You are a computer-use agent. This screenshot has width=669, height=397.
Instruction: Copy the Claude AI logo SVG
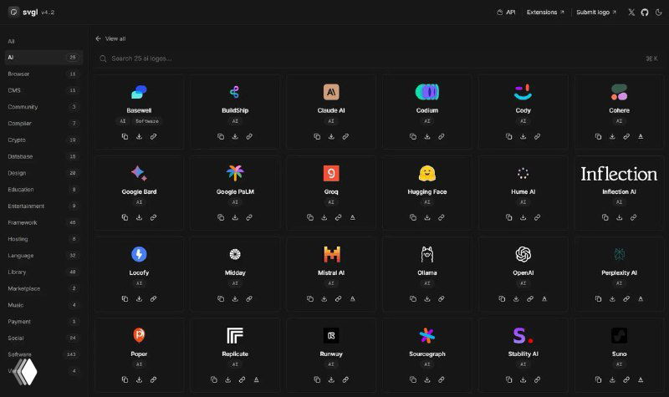318,136
